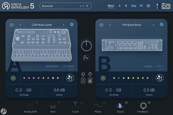Screen dimensions: 173x115
Task: Switch to the FX tab
Action: [141, 6]
